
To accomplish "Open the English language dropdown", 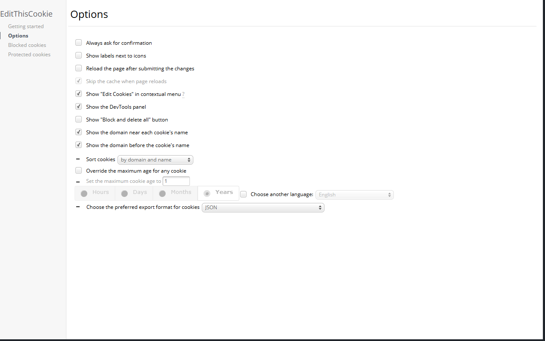I will point(354,195).
